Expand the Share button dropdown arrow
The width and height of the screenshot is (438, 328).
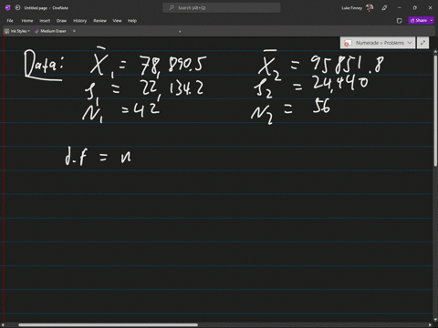(432, 20)
